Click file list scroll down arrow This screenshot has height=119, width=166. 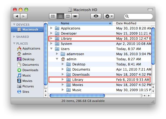(x=153, y=91)
